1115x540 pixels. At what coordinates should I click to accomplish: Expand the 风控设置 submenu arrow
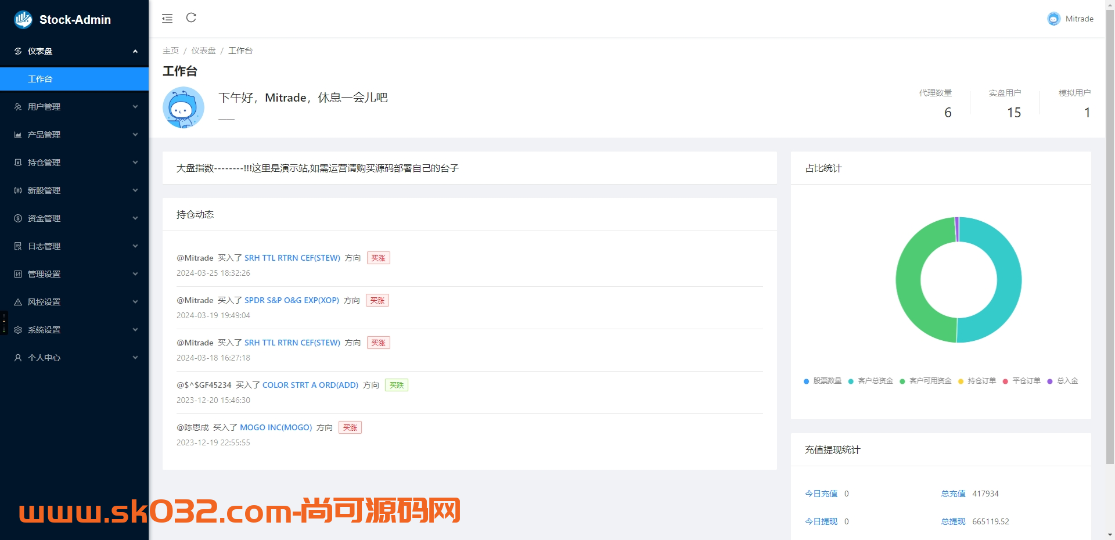click(135, 302)
